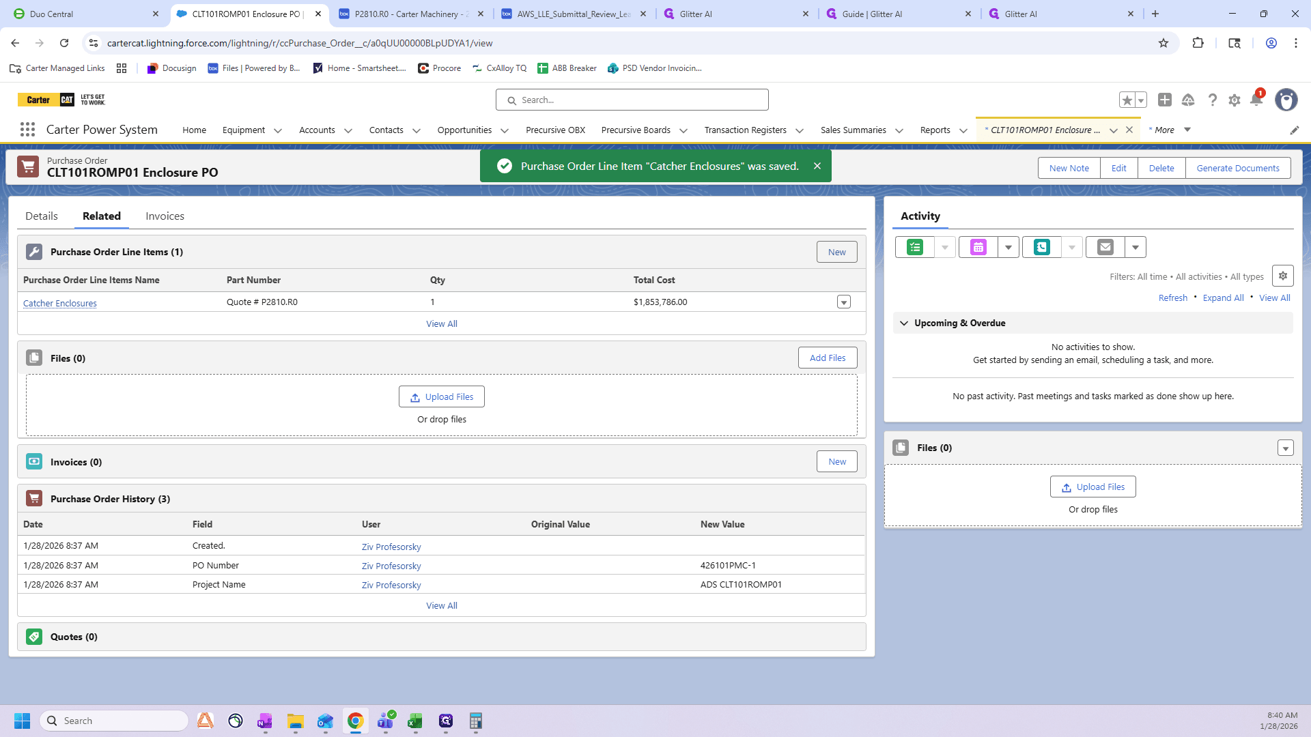
Task: Click the New Event calendar icon
Action: click(x=978, y=247)
